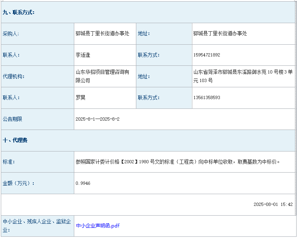The image size is (297, 238).
Task: Click the 公告期限 label cell
Action: pos(13,119)
